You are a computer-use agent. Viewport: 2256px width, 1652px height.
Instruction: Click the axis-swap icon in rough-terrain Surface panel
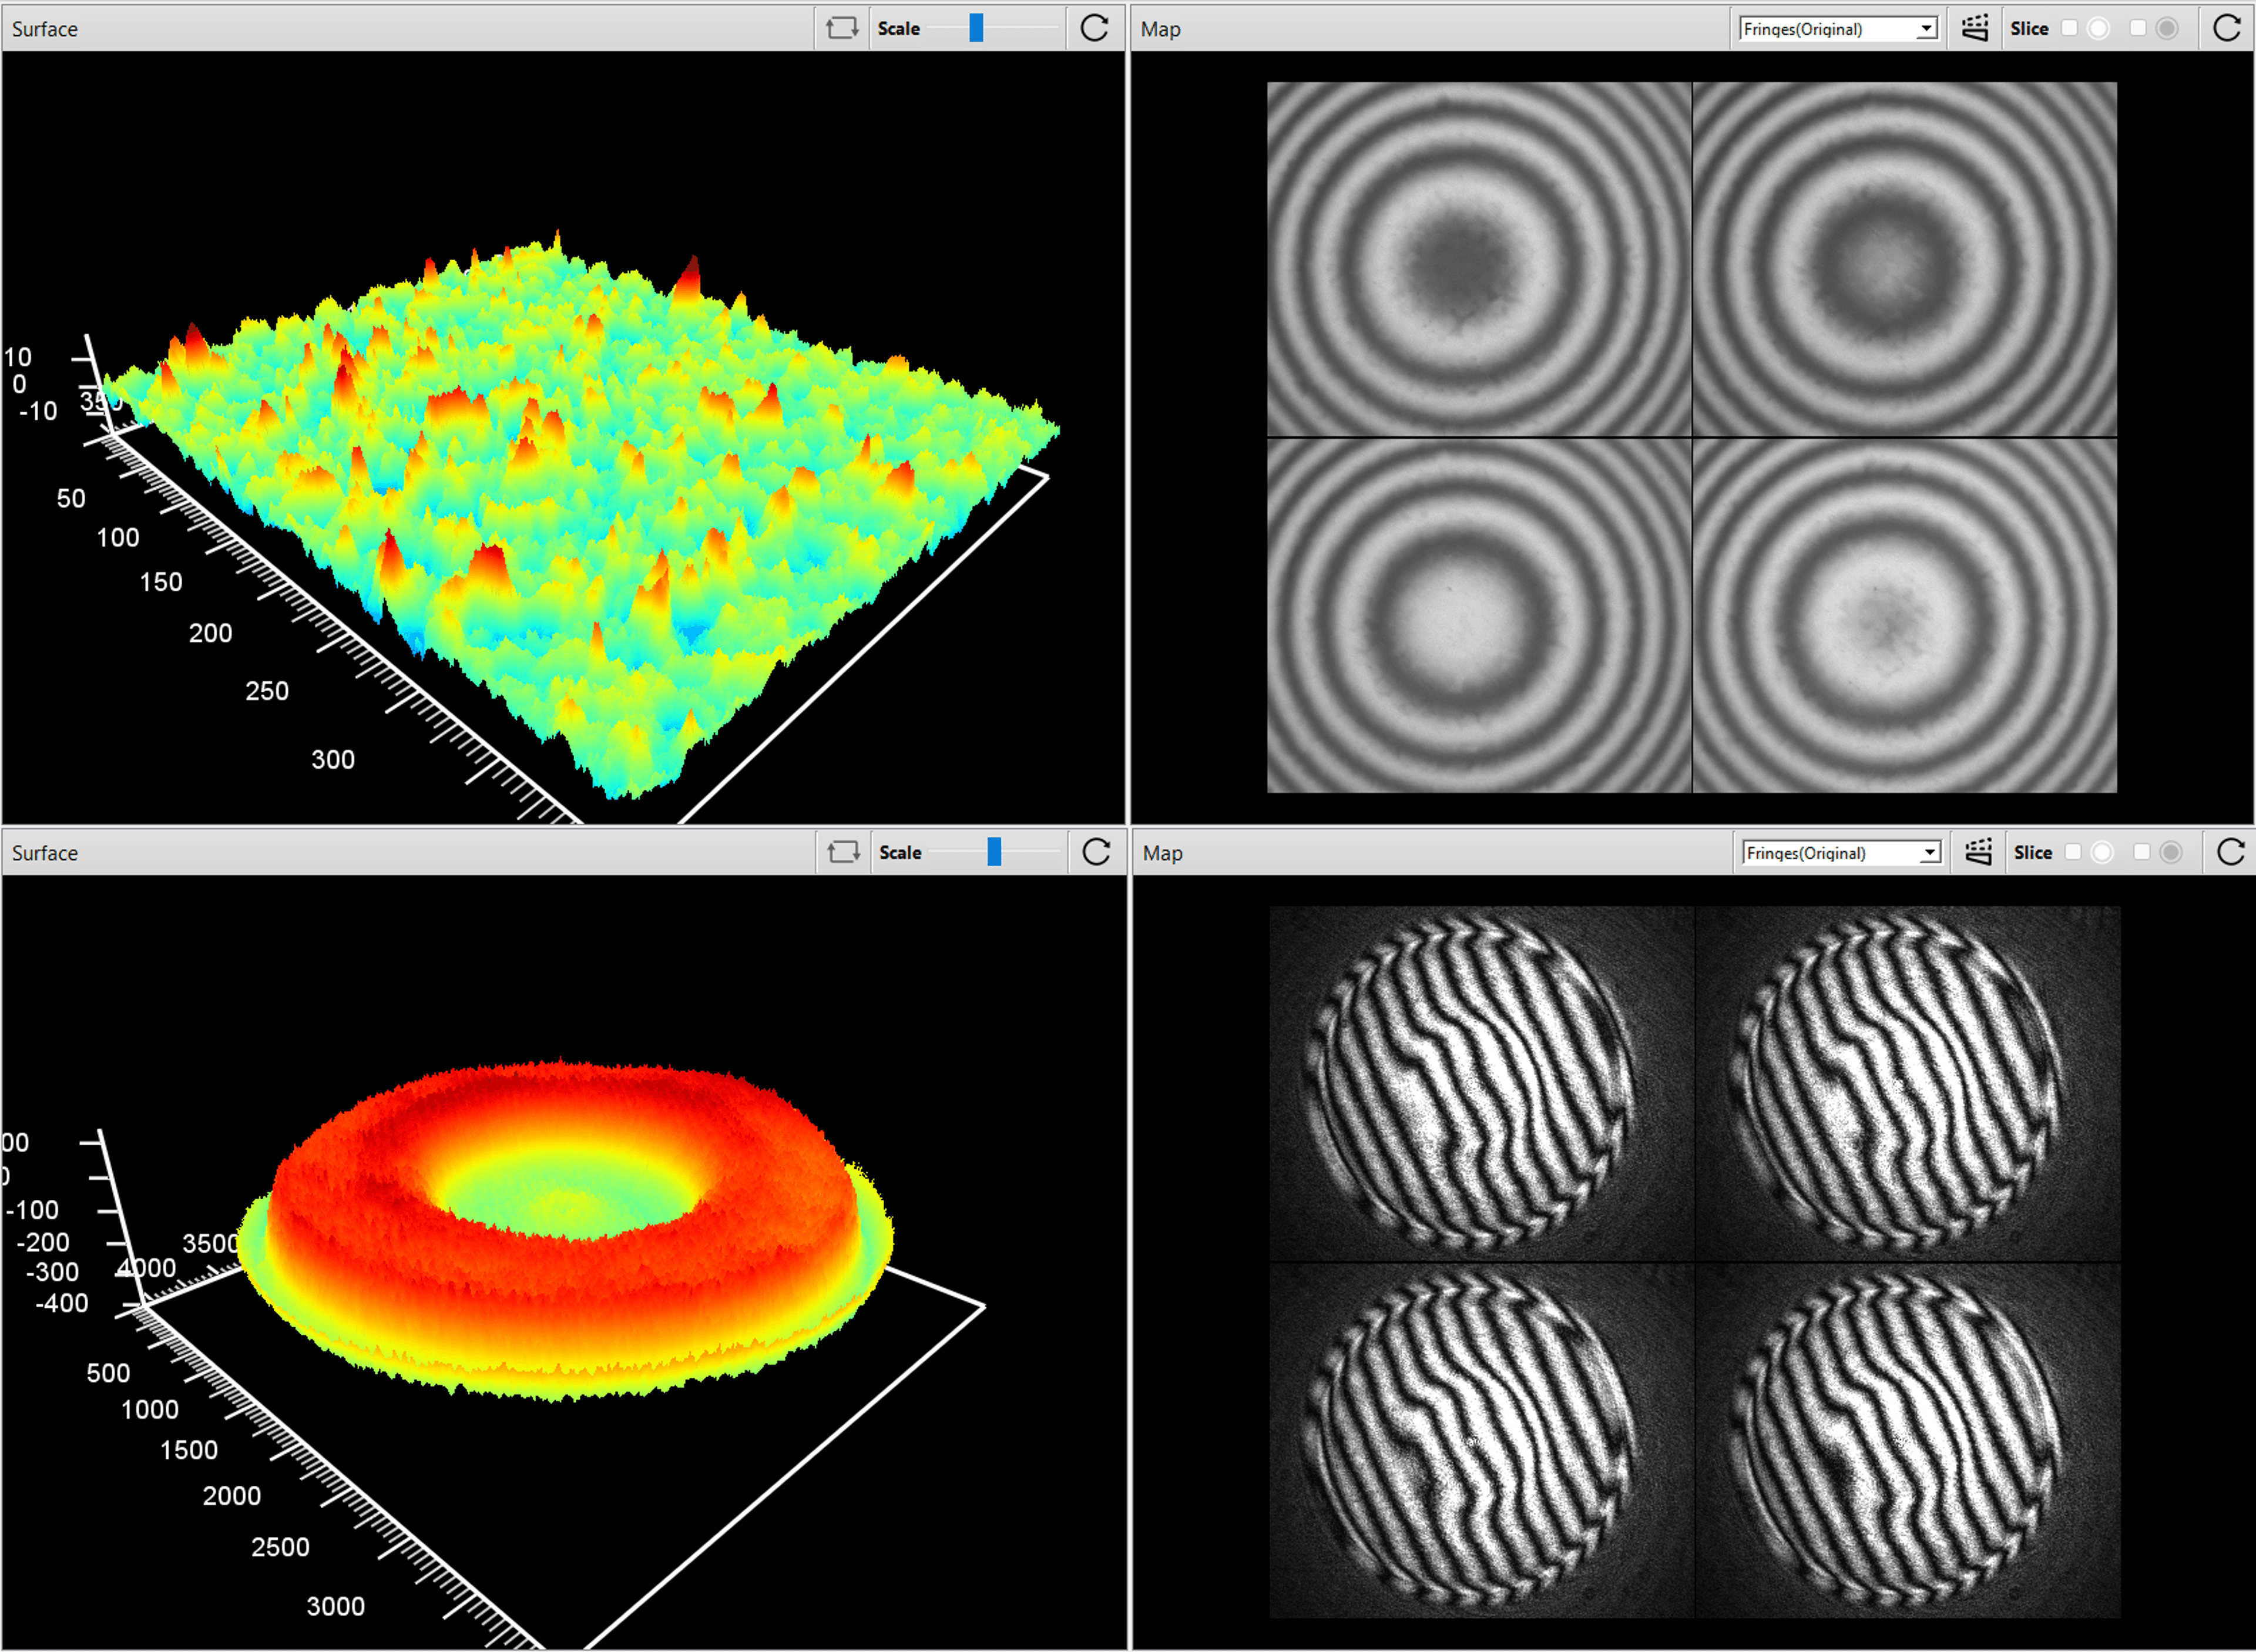coord(841,28)
